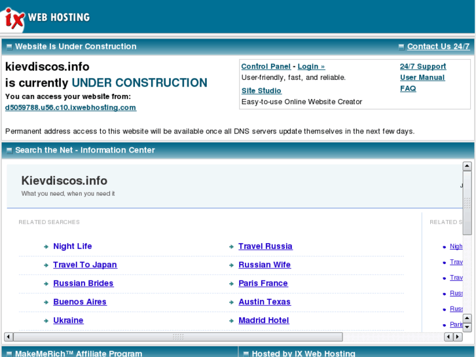476x357 pixels.
Task: Click the arrow bullet beside Night Life
Action: [x=46, y=247]
